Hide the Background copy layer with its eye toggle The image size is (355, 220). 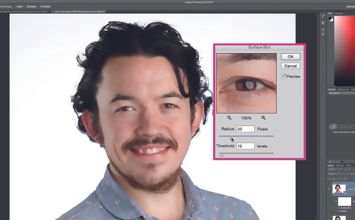[x=329, y=188]
